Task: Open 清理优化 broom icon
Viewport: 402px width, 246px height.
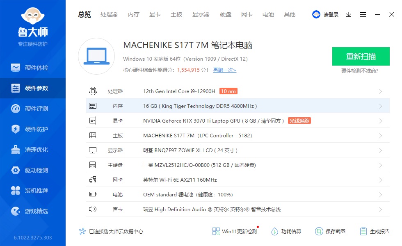Action: coord(16,150)
